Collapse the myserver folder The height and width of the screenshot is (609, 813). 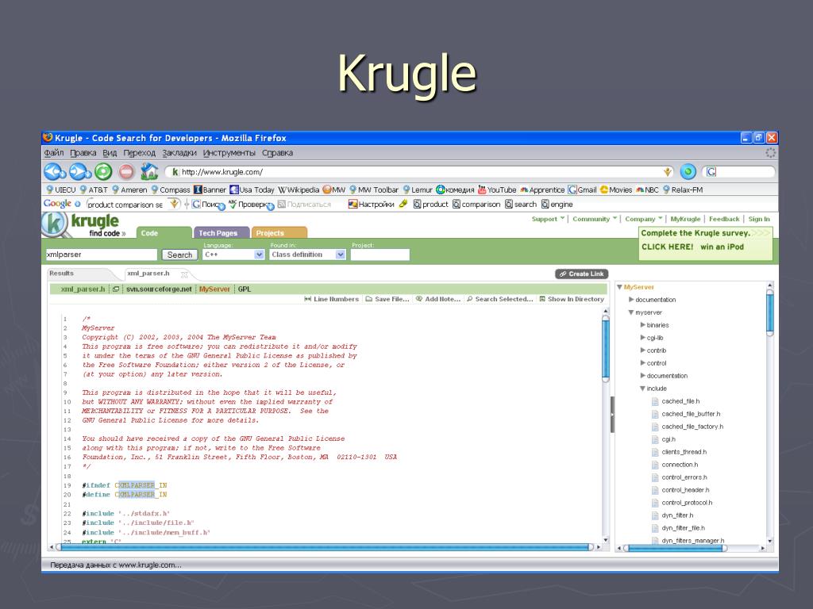pyautogui.click(x=631, y=312)
